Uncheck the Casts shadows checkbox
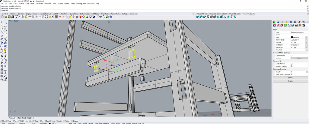309x124 pixels. pyautogui.click(x=291, y=64)
